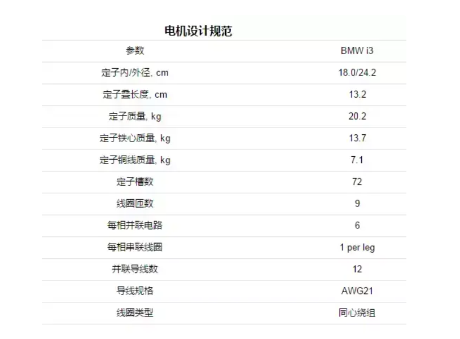Image resolution: width=460 pixels, height=339 pixels.
Task: Select the 定子铁心质量, kg label
Action: (x=135, y=138)
